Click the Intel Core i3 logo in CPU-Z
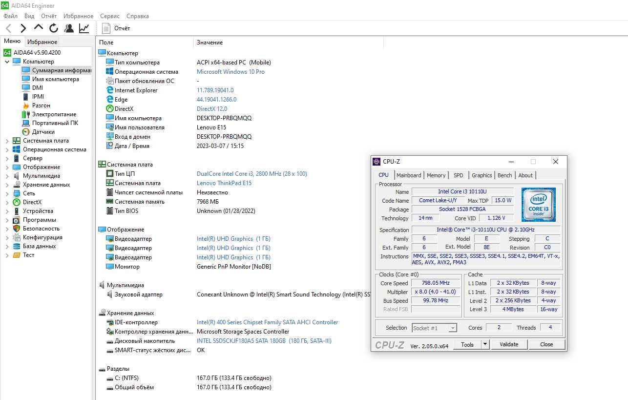 click(x=538, y=205)
